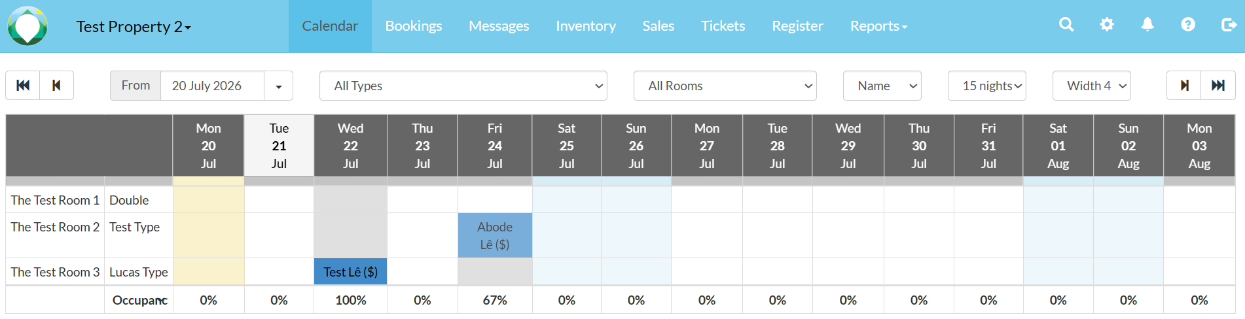Viewport: 1245px width, 319px height.
Task: Click the search magnifier icon
Action: pyautogui.click(x=1066, y=25)
